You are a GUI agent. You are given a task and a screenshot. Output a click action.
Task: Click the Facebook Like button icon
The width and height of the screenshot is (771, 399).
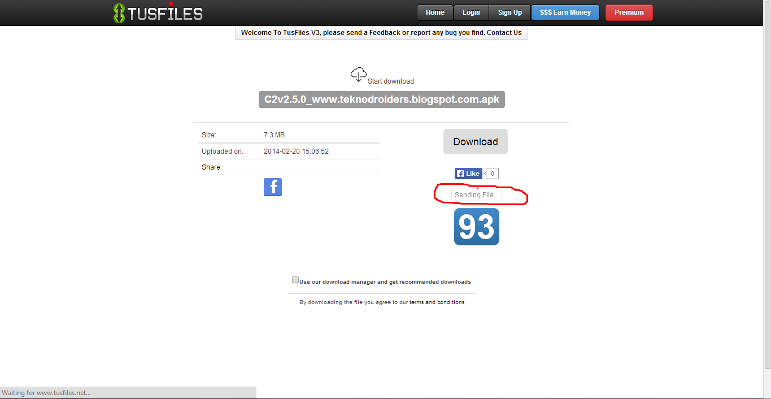[468, 173]
